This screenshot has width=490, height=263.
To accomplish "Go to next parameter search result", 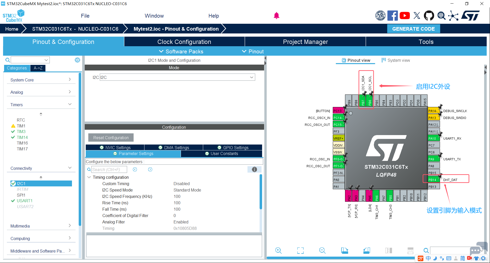I will click(x=150, y=170).
